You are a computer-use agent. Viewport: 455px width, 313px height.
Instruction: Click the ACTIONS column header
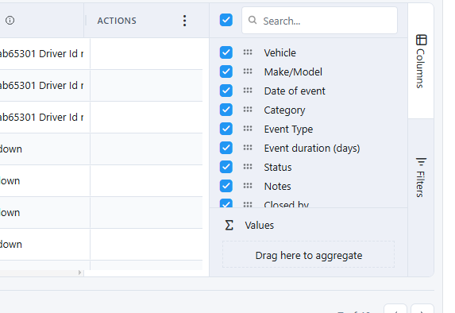point(117,21)
